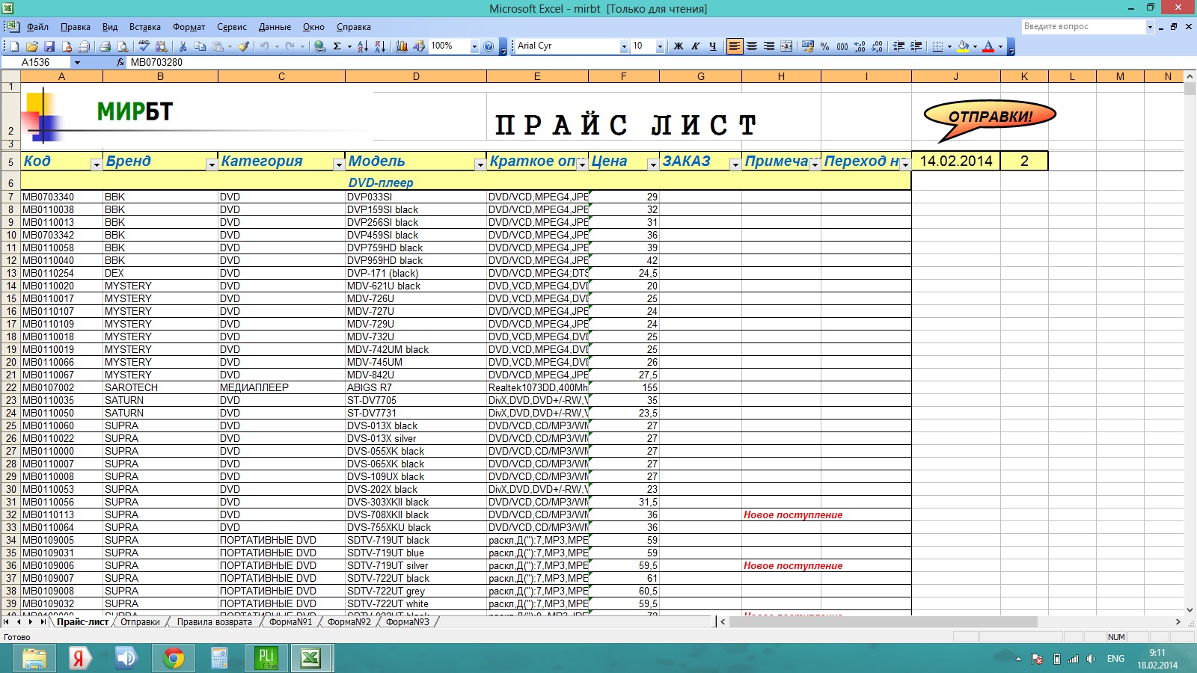Expand the font size dropdown
1197x673 pixels.
tap(660, 46)
